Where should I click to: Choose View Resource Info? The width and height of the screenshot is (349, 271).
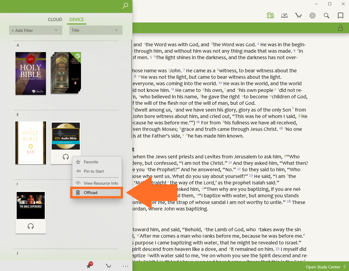(x=101, y=183)
